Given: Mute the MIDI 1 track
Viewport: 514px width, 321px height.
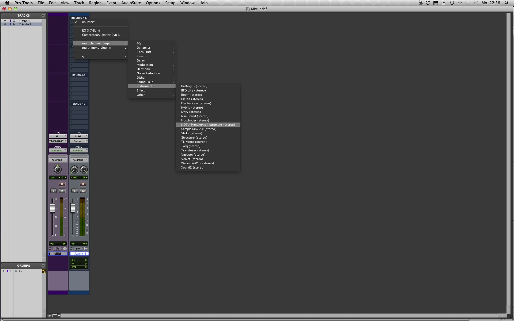Looking at the screenshot, I should [62, 191].
